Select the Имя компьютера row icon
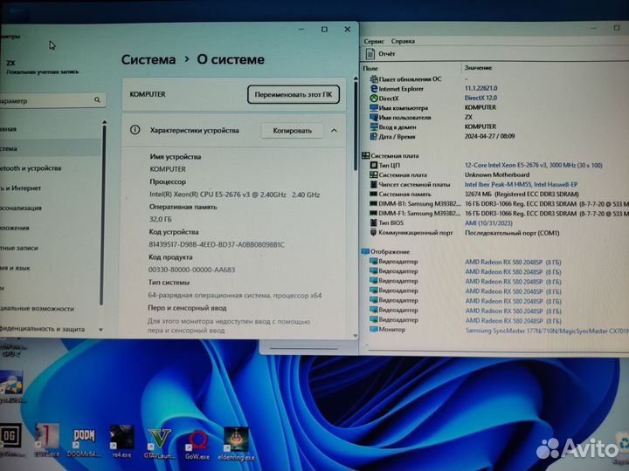This screenshot has height=471, width=629. pyautogui.click(x=374, y=108)
